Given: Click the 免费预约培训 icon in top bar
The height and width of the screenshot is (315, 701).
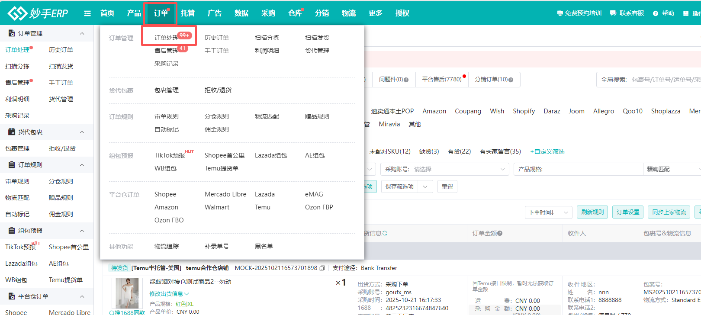Looking at the screenshot, I should (x=560, y=13).
